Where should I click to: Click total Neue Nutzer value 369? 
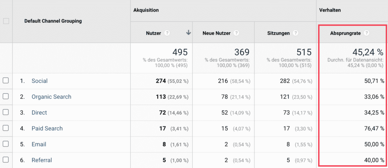click(242, 52)
